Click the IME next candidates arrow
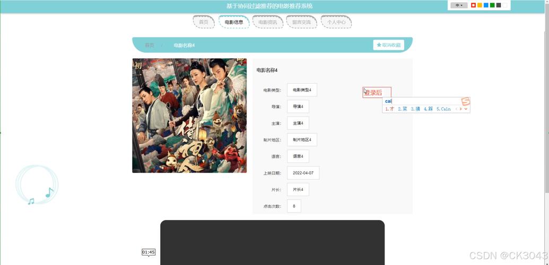Image resolution: width=549 pixels, height=265 pixels. click(461, 109)
